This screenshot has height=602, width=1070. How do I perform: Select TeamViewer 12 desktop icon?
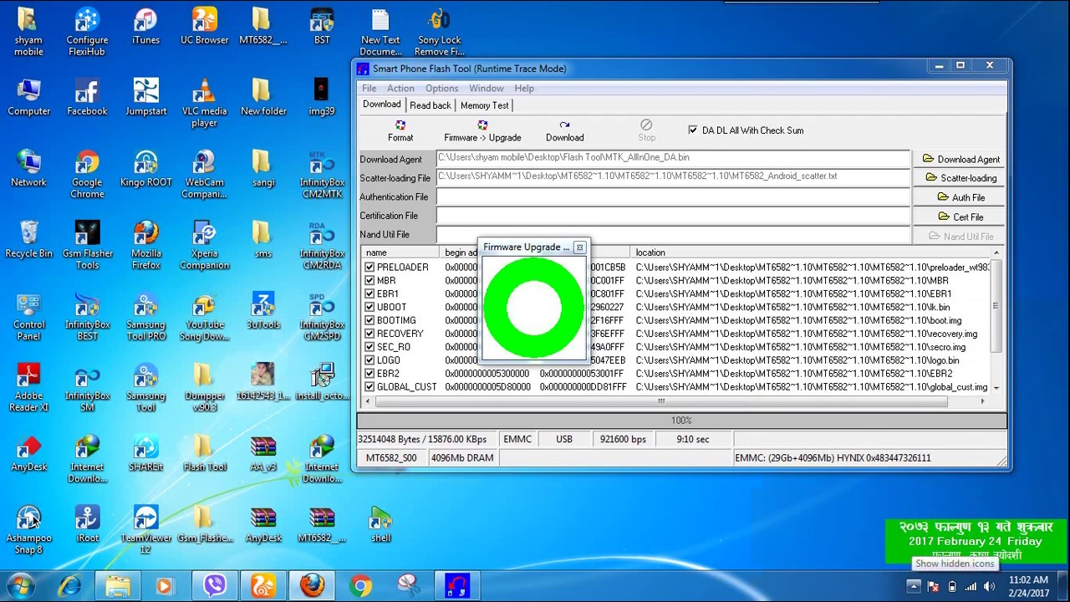145,530
